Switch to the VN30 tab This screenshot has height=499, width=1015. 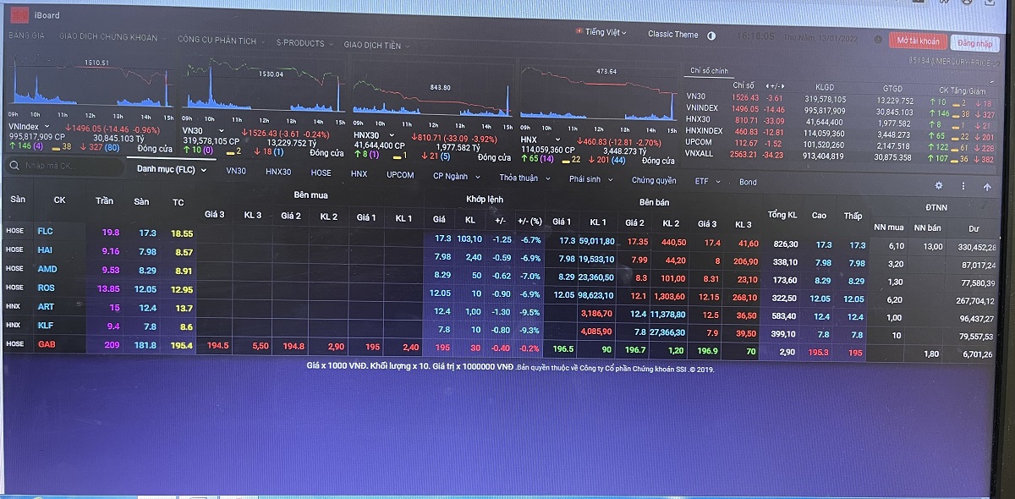click(x=236, y=171)
